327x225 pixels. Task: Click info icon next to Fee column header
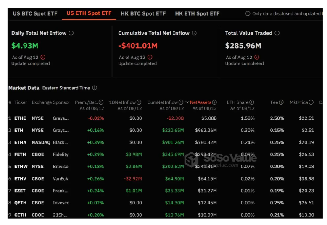pyautogui.click(x=281, y=102)
